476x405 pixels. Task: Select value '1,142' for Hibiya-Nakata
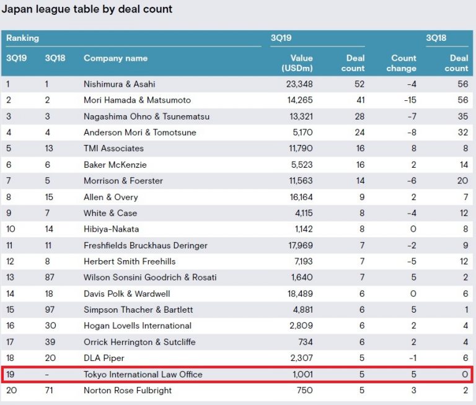click(304, 229)
